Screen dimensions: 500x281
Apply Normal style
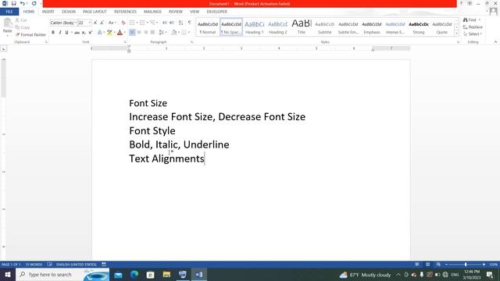click(x=208, y=27)
